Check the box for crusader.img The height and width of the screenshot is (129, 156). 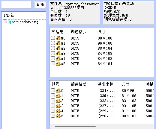[x=5, y=21]
